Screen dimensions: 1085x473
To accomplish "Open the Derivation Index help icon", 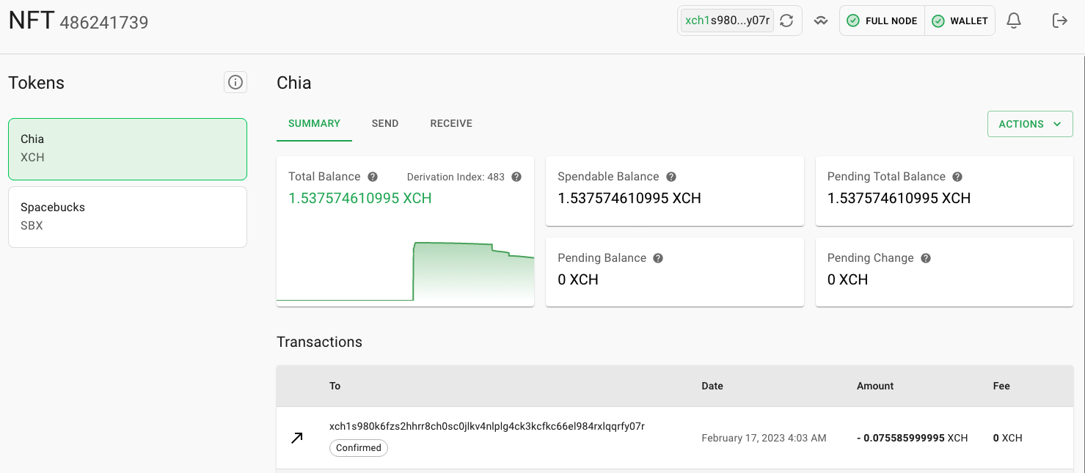I will [516, 177].
